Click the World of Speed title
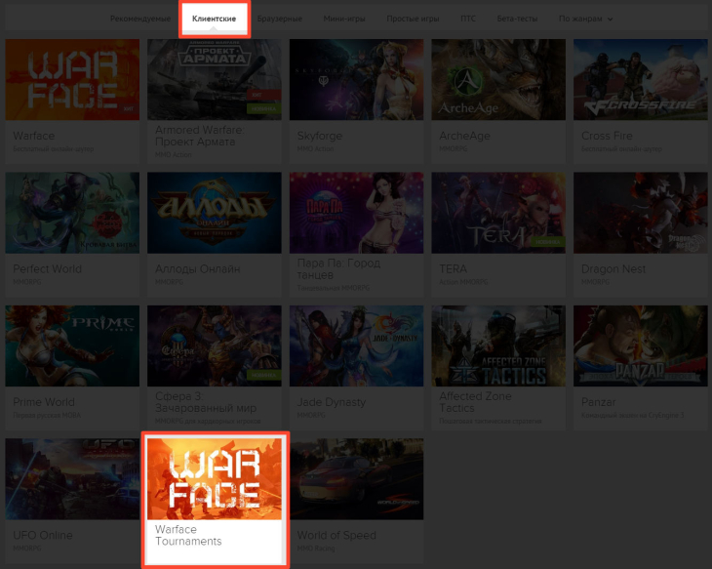The height and width of the screenshot is (569, 712). [336, 536]
